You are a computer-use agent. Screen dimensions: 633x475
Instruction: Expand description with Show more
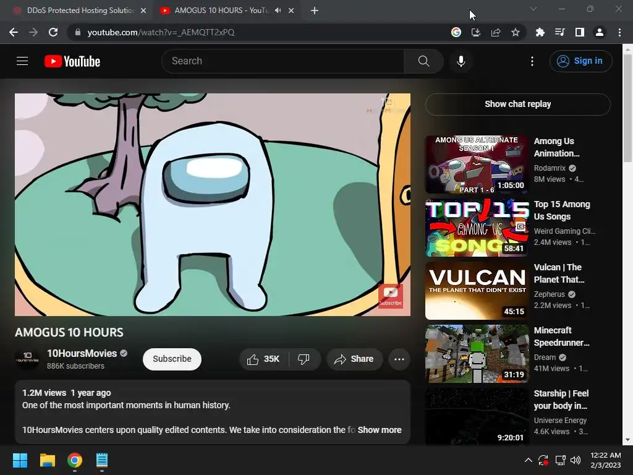[380, 430]
